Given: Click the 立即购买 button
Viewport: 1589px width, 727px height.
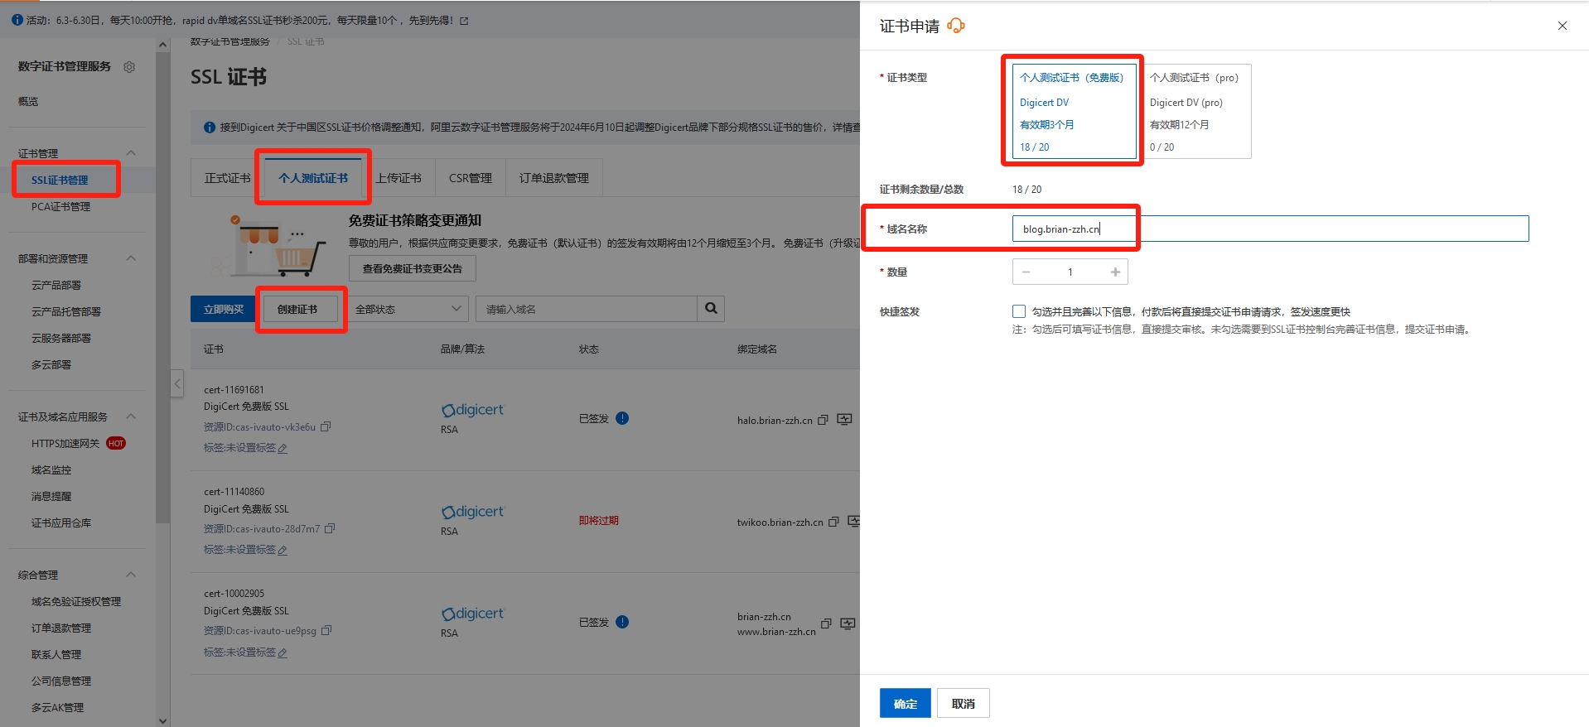Looking at the screenshot, I should point(224,309).
